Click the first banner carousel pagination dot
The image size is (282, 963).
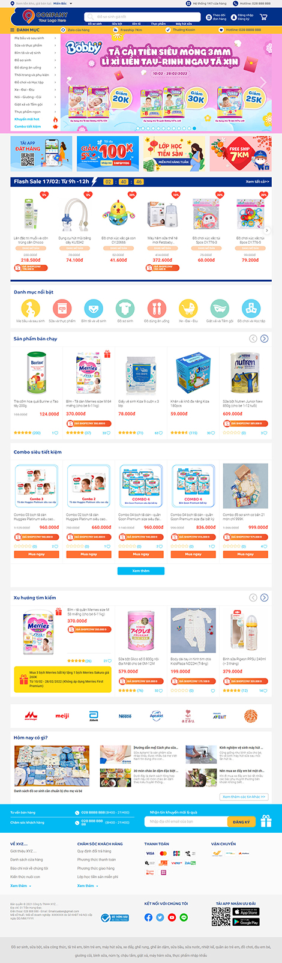(x=137, y=128)
